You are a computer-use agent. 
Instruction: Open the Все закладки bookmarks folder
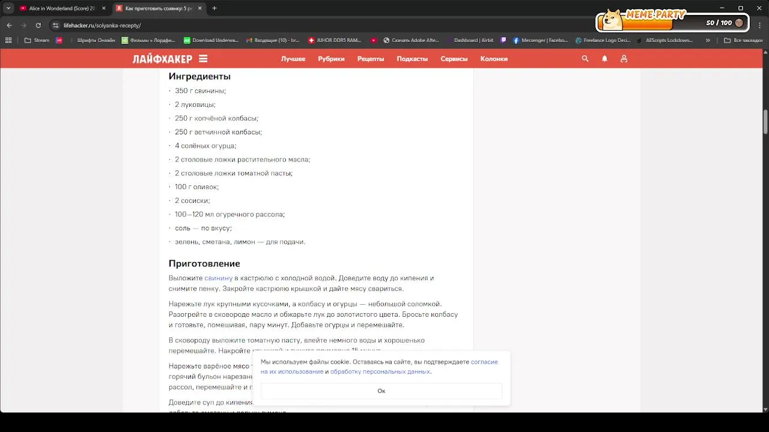coord(743,40)
